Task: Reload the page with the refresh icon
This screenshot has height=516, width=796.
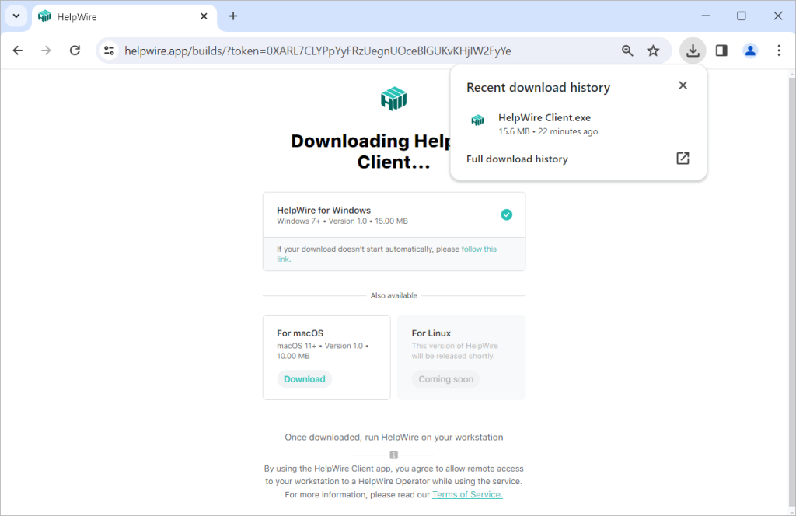Action: point(75,50)
